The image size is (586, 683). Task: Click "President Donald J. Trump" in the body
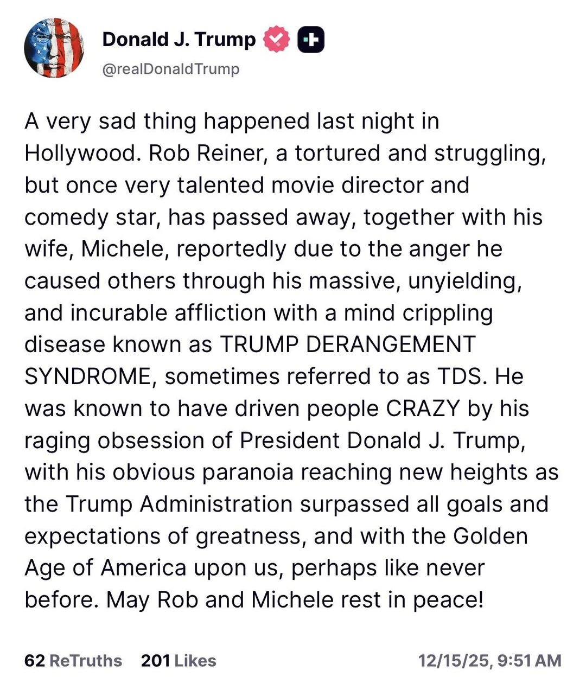pos(382,441)
